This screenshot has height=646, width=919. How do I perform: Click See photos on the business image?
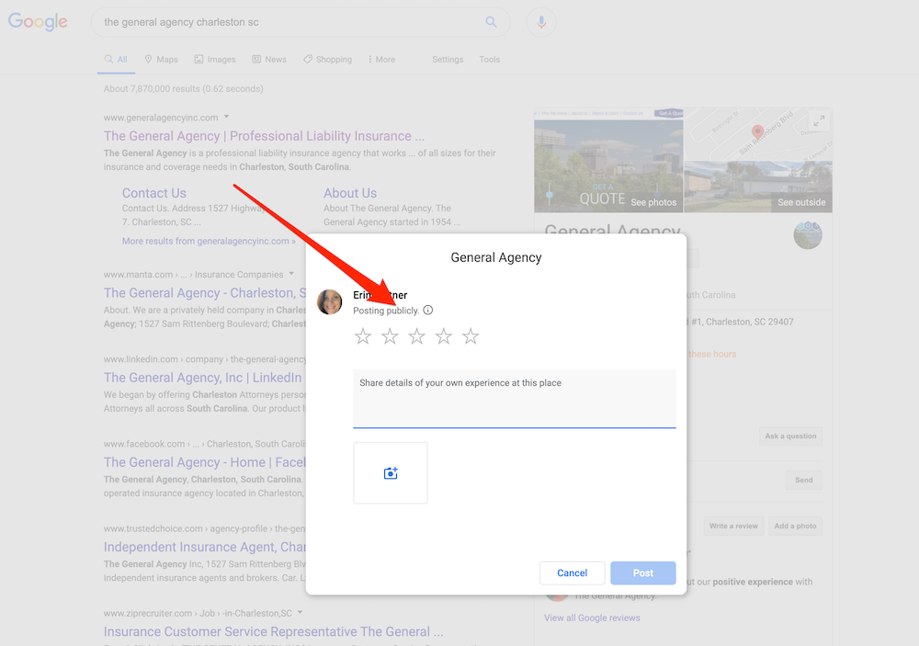pyautogui.click(x=653, y=202)
